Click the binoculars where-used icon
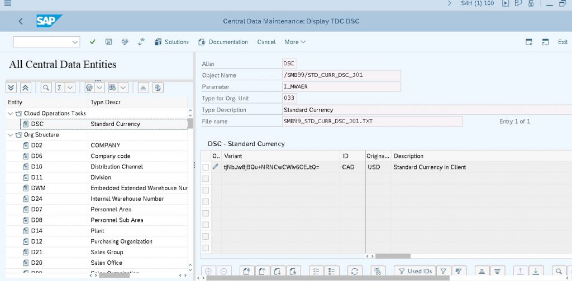Screen dimensions: 572x281 (378, 271)
